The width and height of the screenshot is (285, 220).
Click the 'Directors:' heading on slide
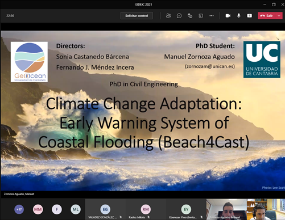(71, 46)
